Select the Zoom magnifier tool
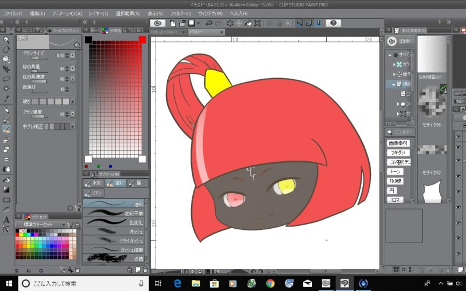The width and height of the screenshot is (466, 291). pyautogui.click(x=6, y=40)
